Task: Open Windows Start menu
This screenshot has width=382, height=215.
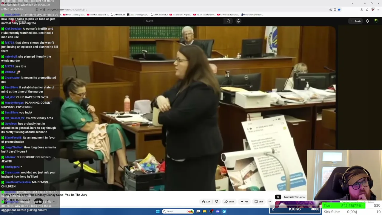Action: (x=158, y=211)
